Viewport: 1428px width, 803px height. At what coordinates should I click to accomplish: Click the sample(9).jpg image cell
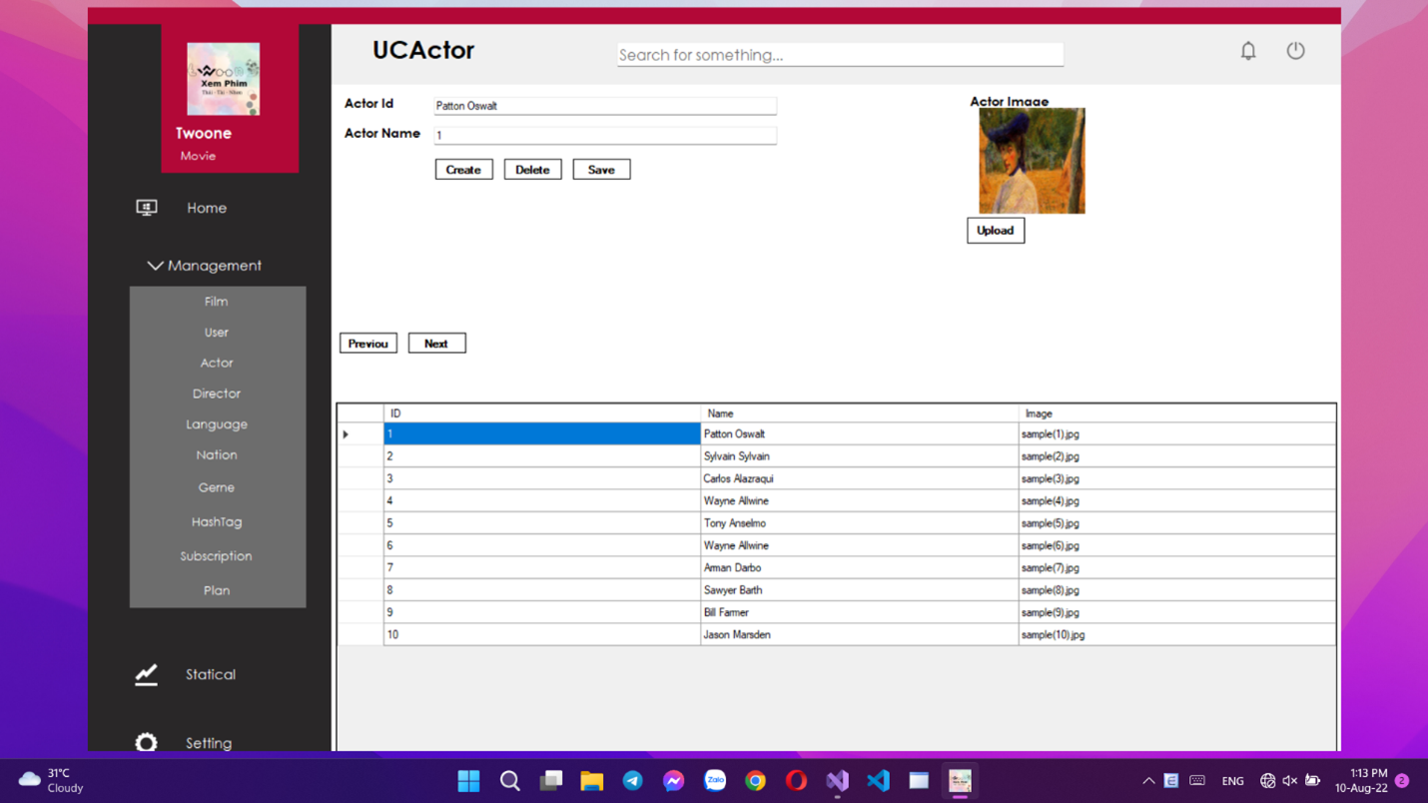point(1176,613)
